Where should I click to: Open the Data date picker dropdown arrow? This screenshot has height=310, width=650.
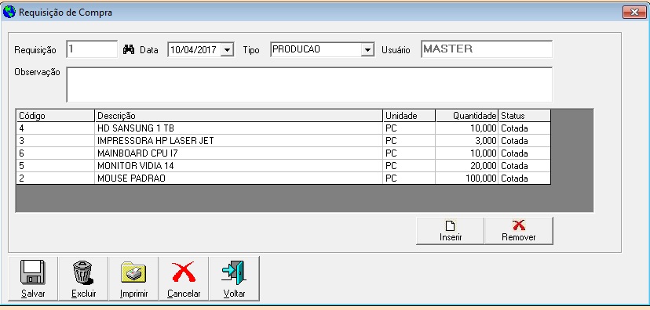tap(227, 50)
